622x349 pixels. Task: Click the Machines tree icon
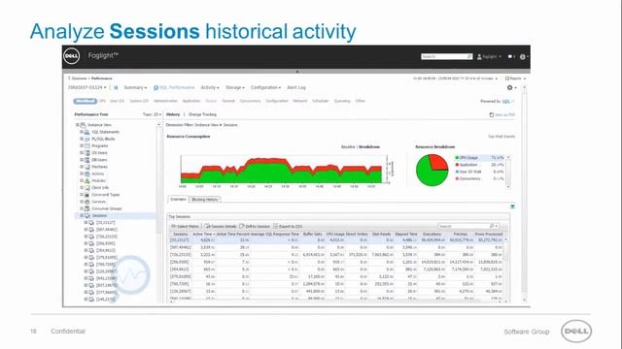86,167
